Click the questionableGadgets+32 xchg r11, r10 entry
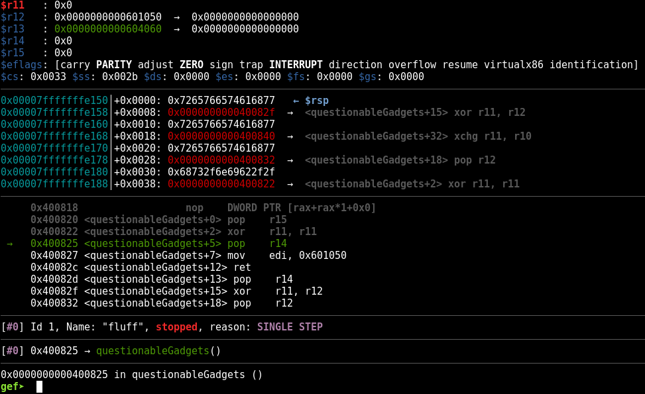 point(418,136)
